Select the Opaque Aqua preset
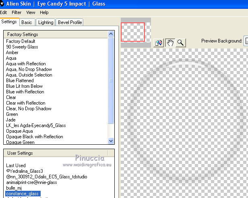Image resolution: width=248 pixels, height=198 pixels. 19,131
